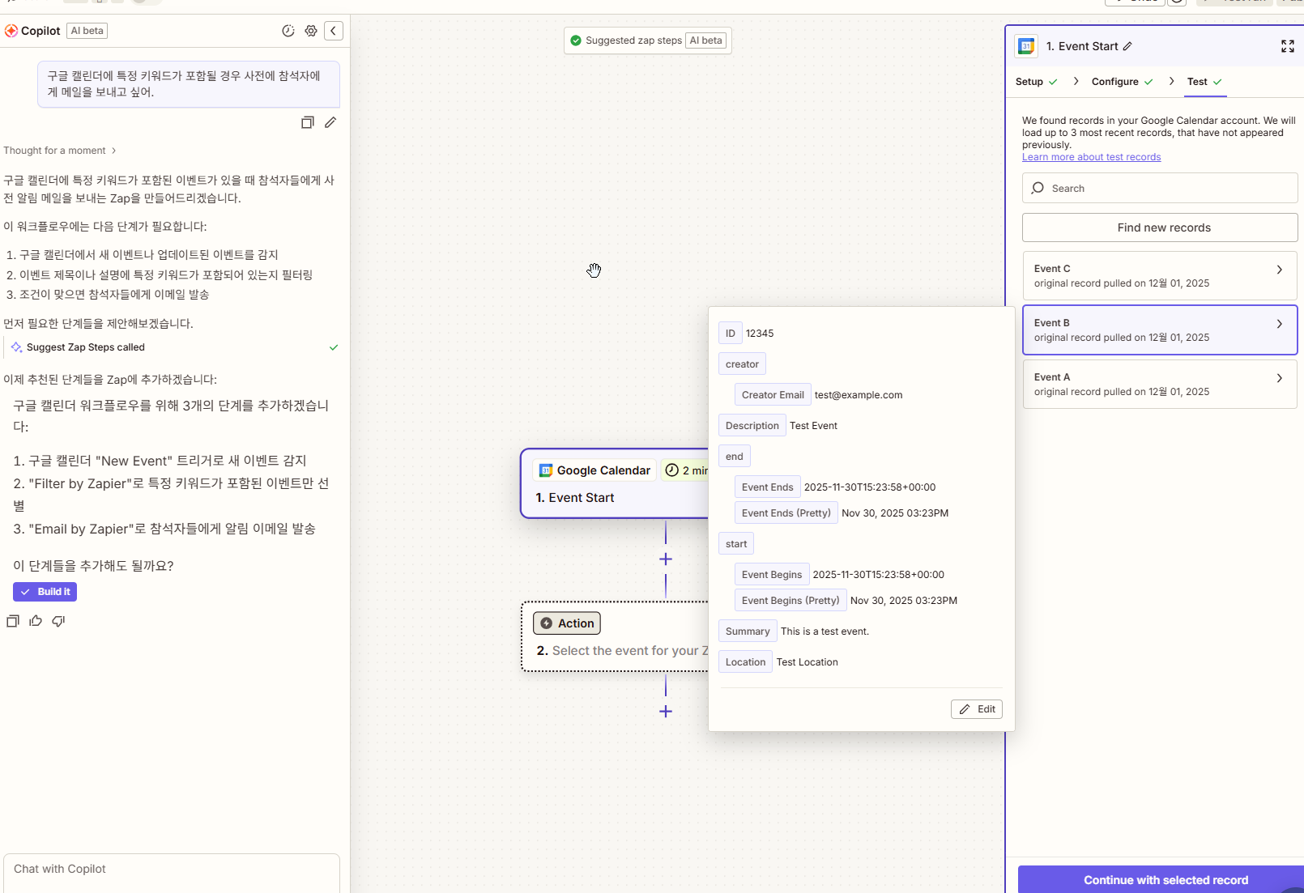Click the Suggested zap steps badge
The width and height of the screenshot is (1304, 893).
648,40
